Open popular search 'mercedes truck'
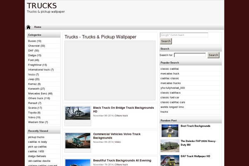The width and height of the screenshot is (249, 166). coord(170,73)
